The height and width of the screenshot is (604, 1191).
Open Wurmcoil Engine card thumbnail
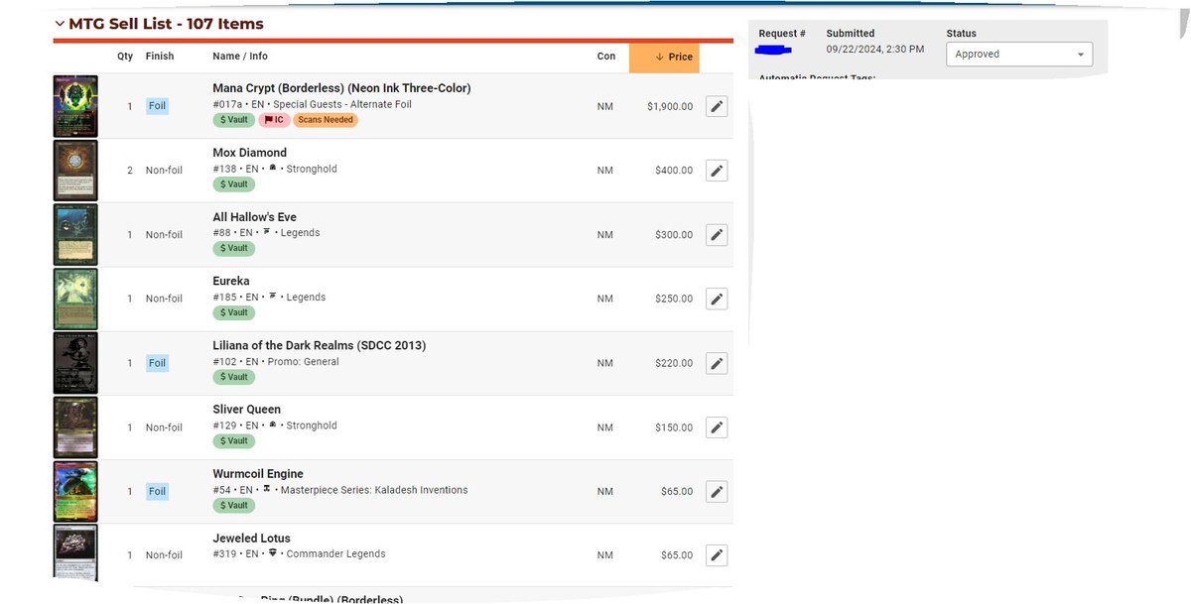[x=75, y=491]
